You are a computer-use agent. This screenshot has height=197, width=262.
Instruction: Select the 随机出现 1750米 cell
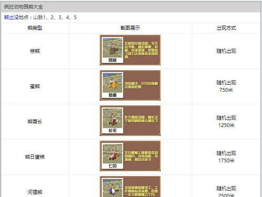point(226,157)
